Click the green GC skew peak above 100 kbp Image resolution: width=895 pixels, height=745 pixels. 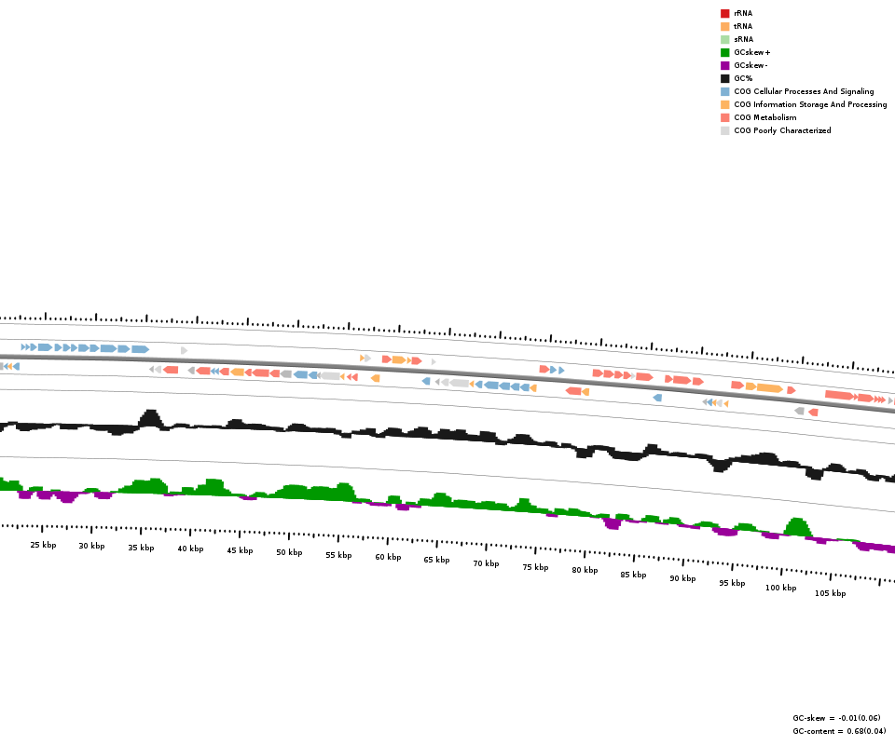pyautogui.click(x=796, y=527)
